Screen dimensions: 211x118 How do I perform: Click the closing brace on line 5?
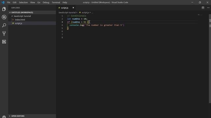68,28
